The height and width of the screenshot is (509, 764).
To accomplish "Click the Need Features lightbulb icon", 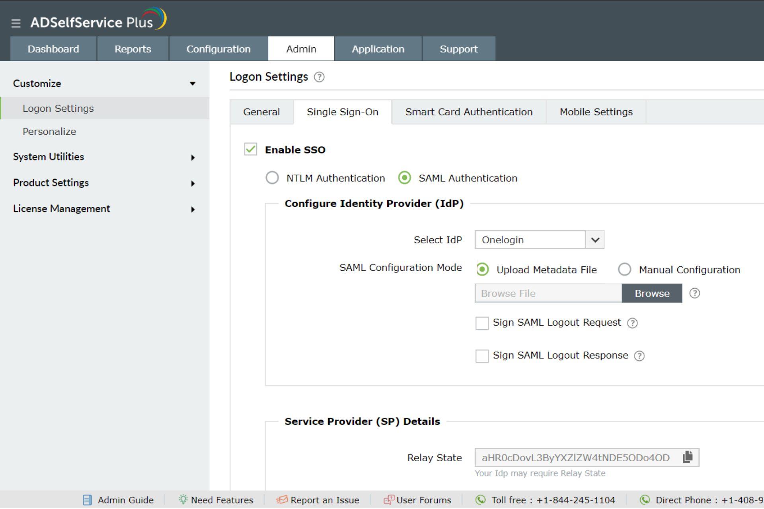I will pyautogui.click(x=183, y=499).
